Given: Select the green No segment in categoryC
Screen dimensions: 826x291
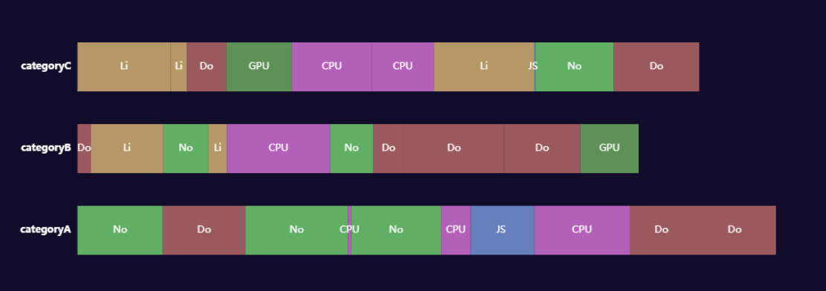Looking at the screenshot, I should coord(575,67).
